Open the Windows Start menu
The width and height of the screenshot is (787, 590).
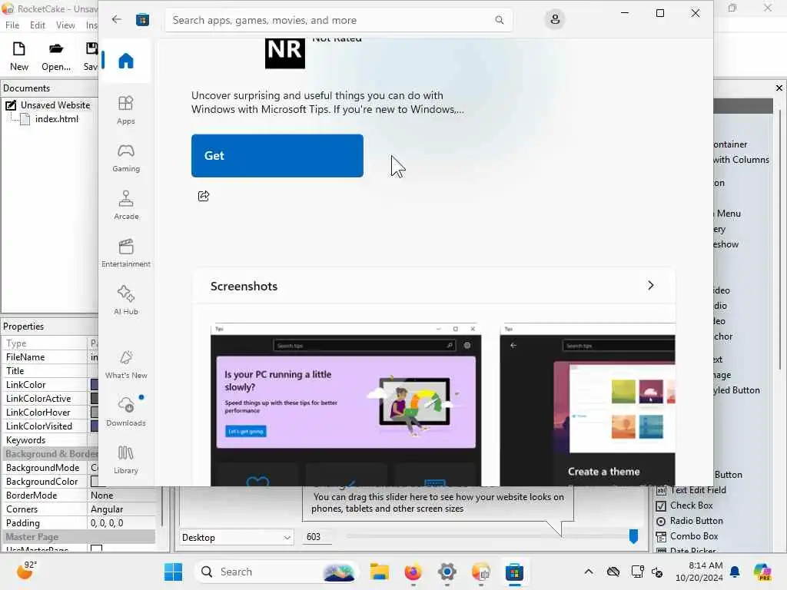coord(173,572)
